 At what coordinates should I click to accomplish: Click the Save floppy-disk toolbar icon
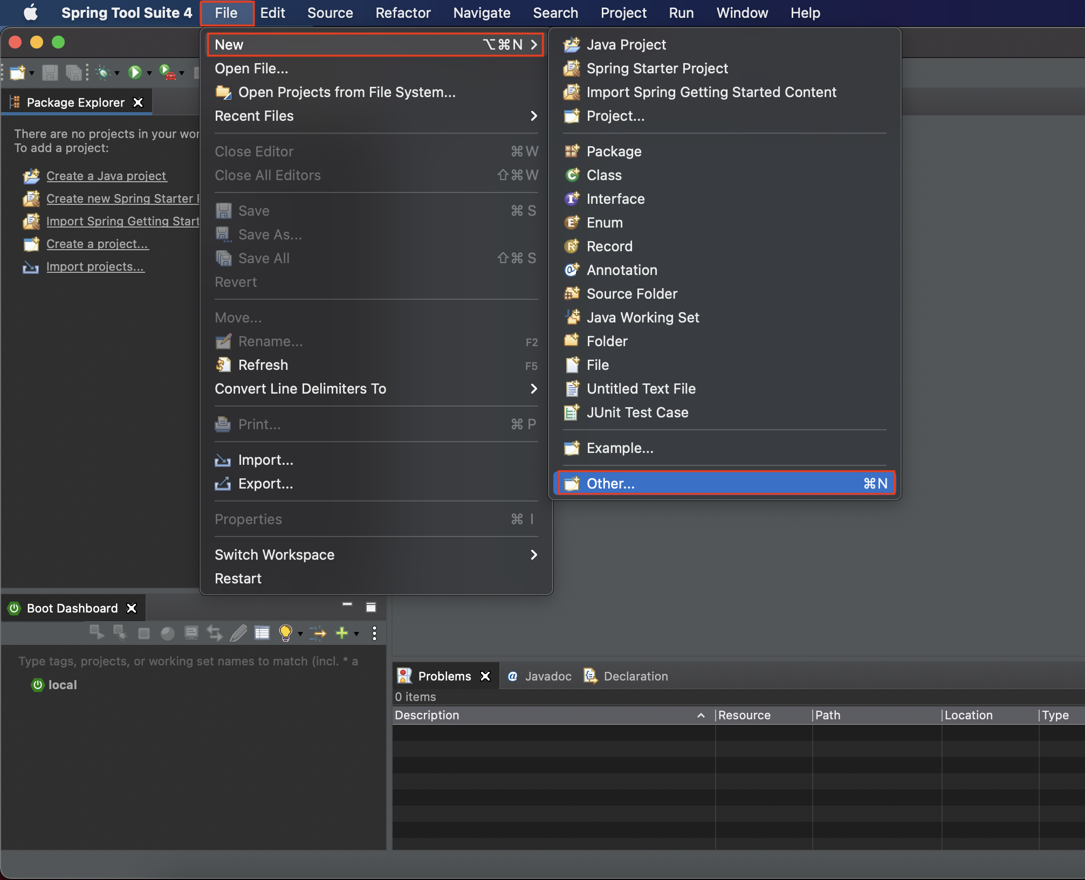50,72
